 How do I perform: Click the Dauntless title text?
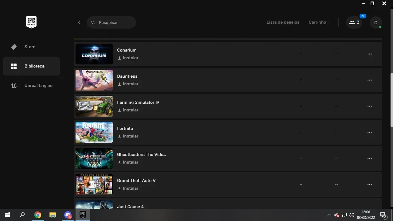click(x=127, y=76)
